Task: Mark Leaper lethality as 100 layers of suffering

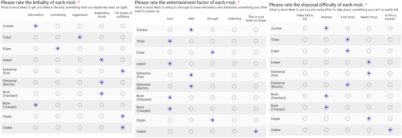Action: pyautogui.click(x=123, y=60)
